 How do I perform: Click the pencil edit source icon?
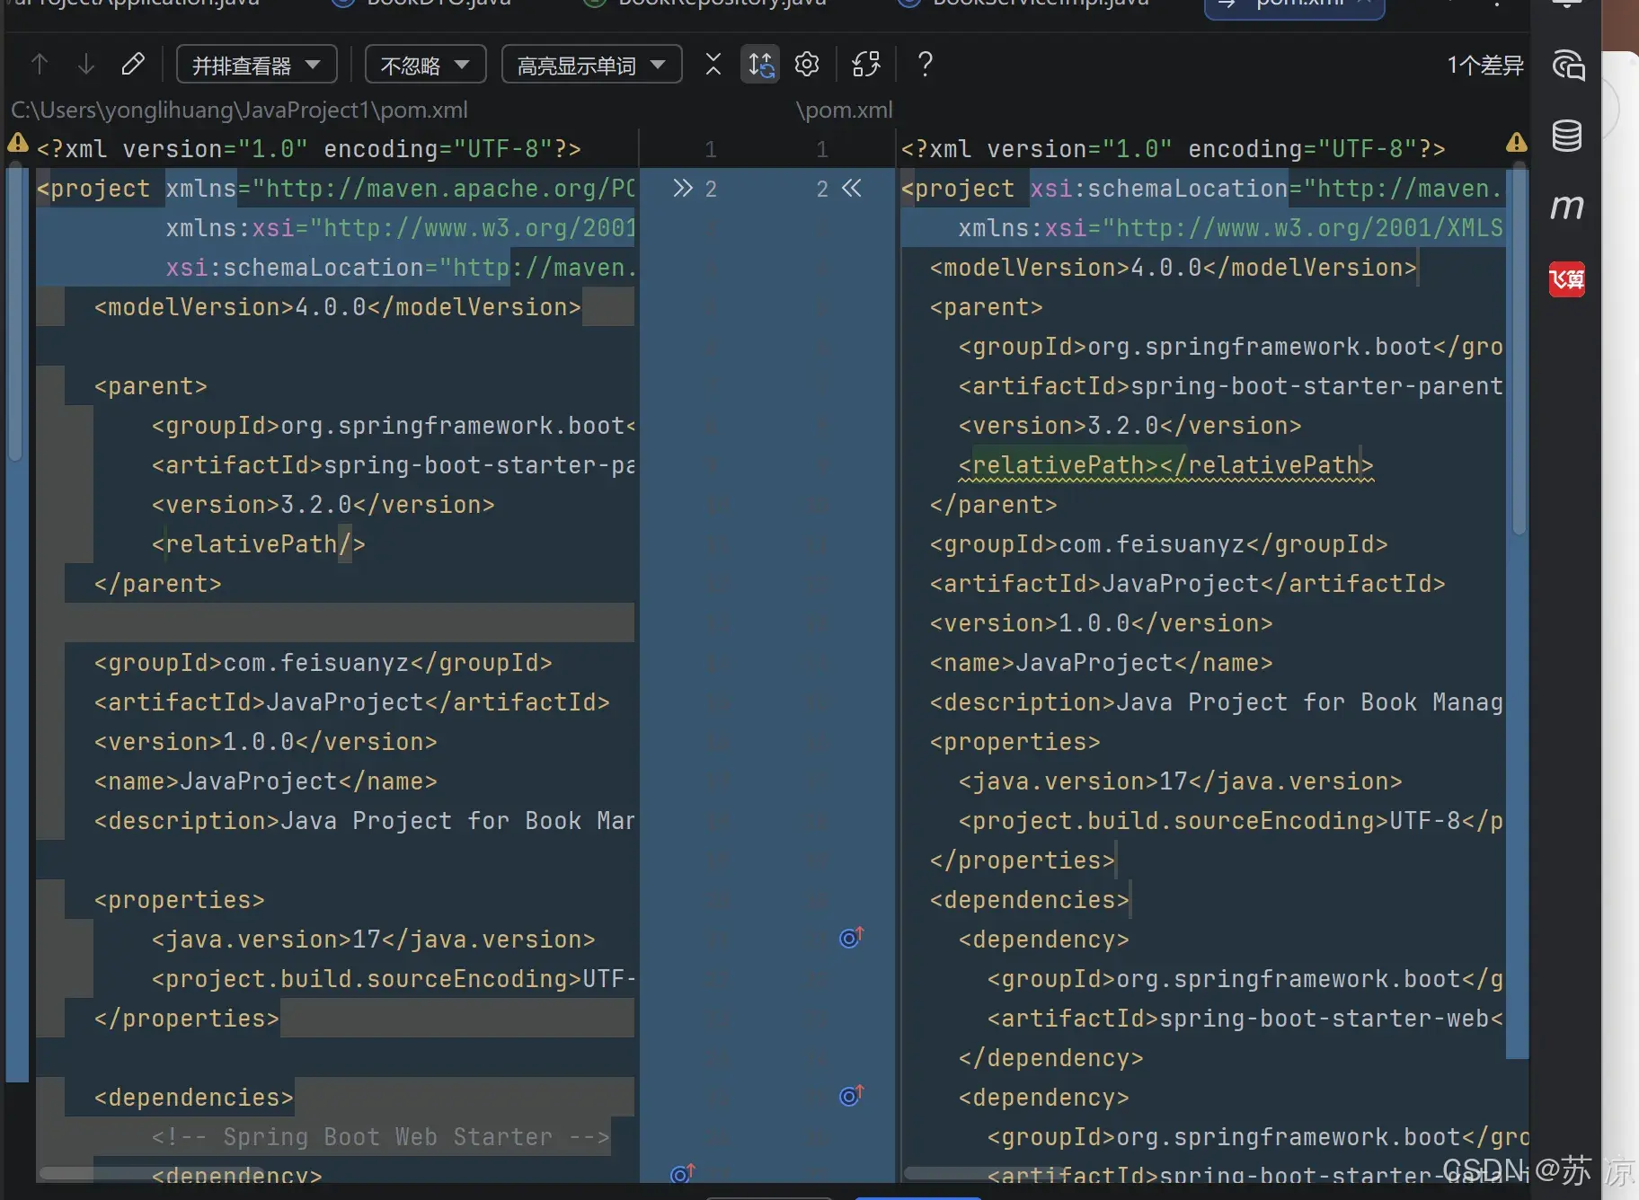point(133,65)
